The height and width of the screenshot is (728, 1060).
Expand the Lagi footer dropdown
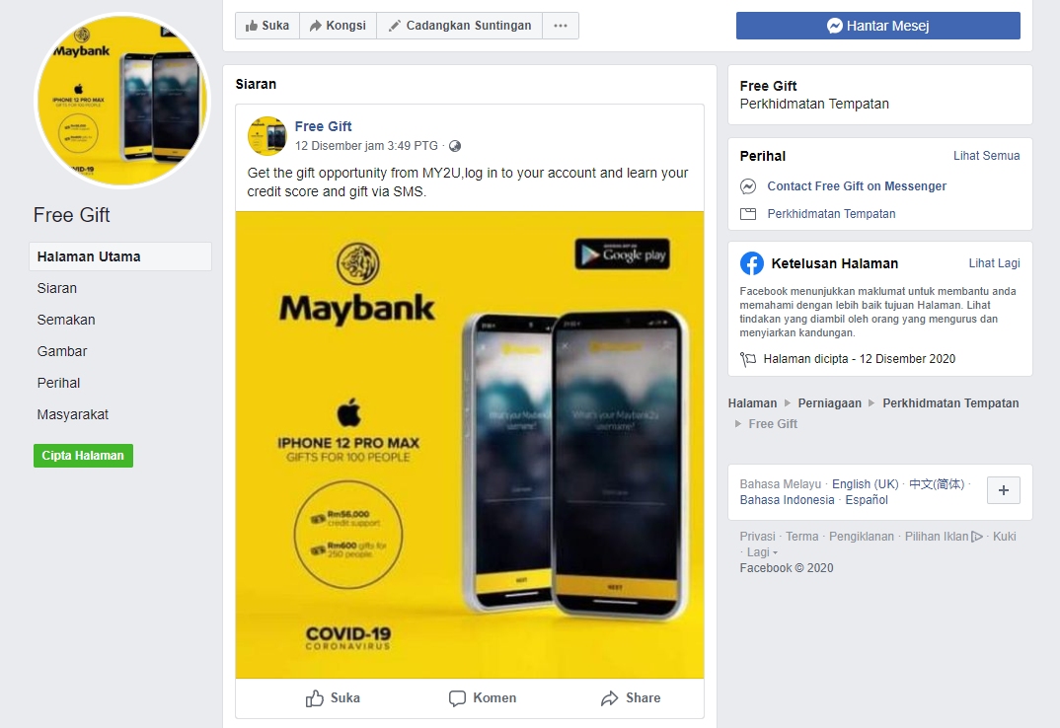[762, 552]
